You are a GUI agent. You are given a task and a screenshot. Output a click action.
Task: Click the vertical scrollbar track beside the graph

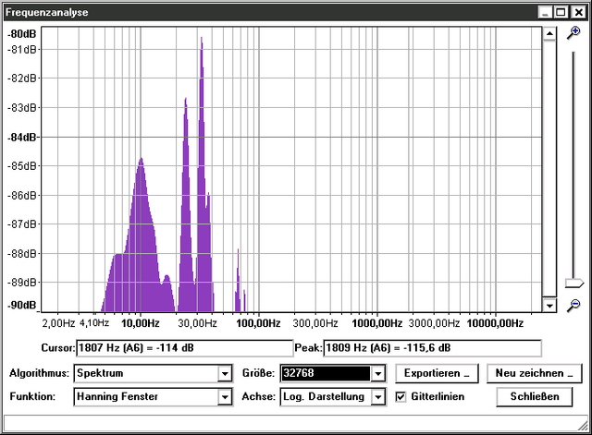tap(549, 170)
